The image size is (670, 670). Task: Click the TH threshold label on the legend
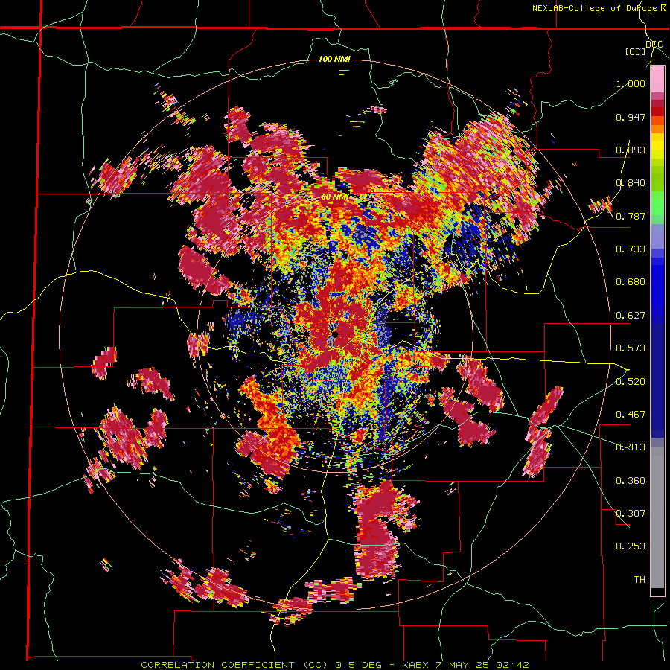(x=639, y=579)
